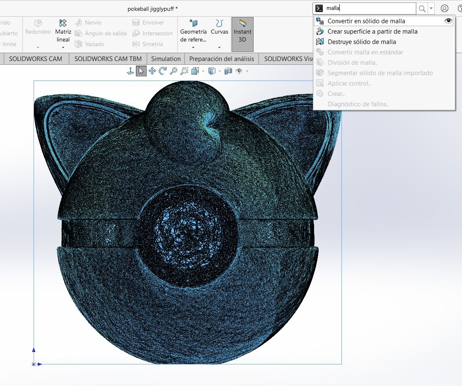Expand the Geometría de referencia dropdown arrow
The height and width of the screenshot is (386, 462).
coord(193,47)
